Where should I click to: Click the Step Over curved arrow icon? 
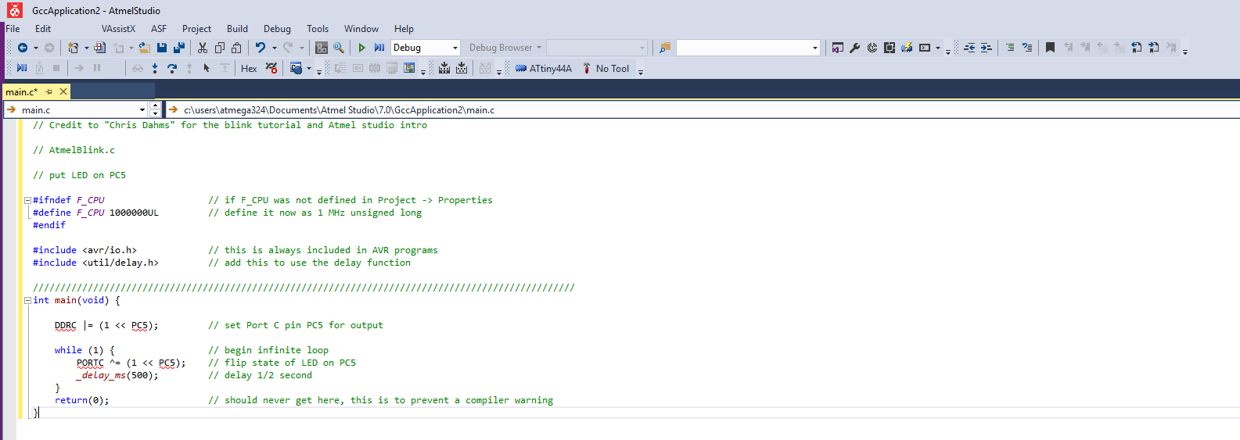pyautogui.click(x=172, y=68)
